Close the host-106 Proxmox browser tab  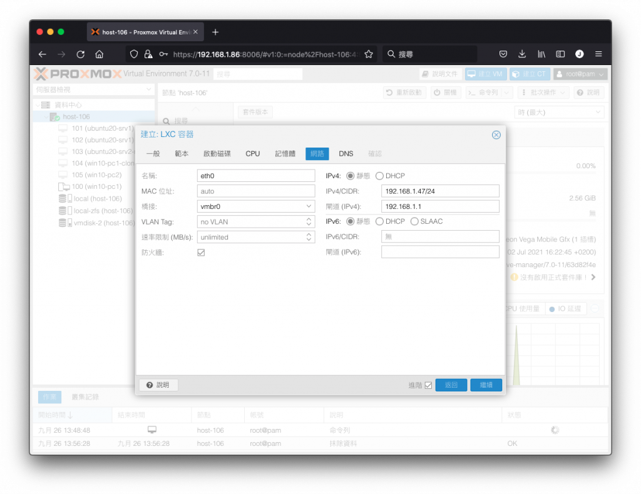click(195, 32)
